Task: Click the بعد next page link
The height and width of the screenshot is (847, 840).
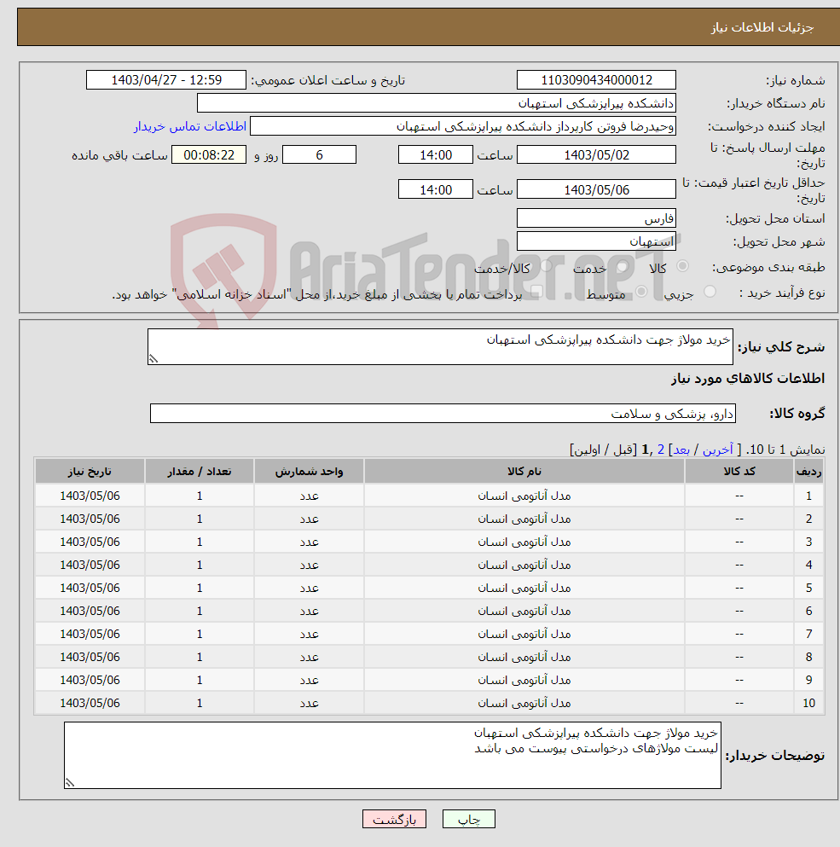Action: (681, 450)
